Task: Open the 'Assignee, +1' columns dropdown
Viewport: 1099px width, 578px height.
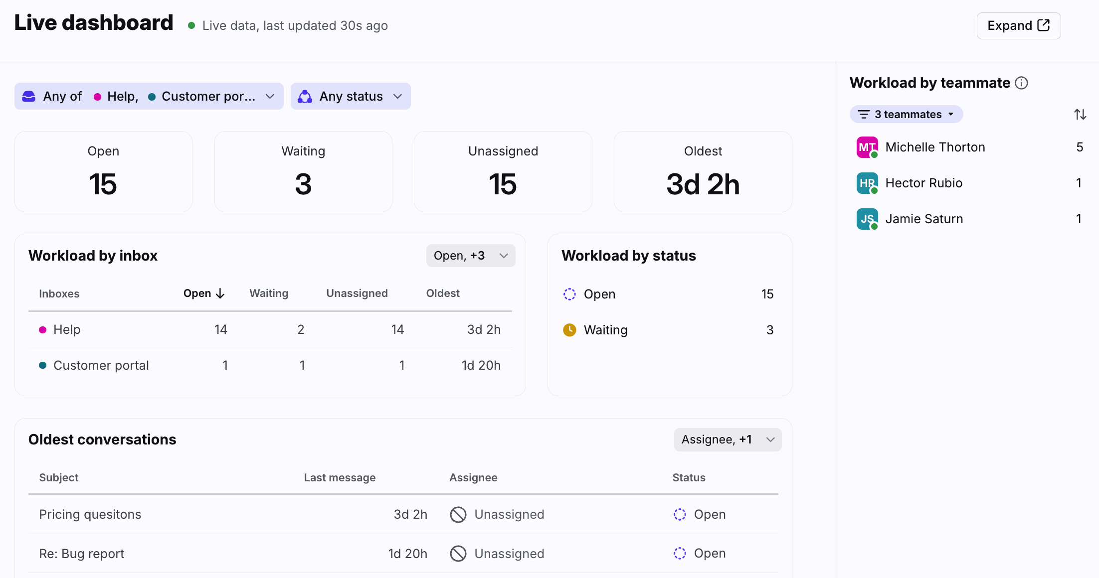Action: tap(728, 439)
